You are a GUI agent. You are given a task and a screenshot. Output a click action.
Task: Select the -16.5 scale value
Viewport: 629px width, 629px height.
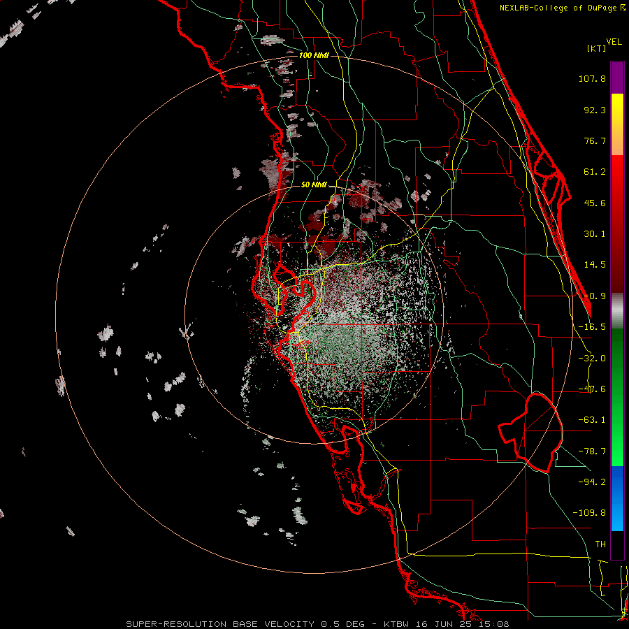(592, 327)
